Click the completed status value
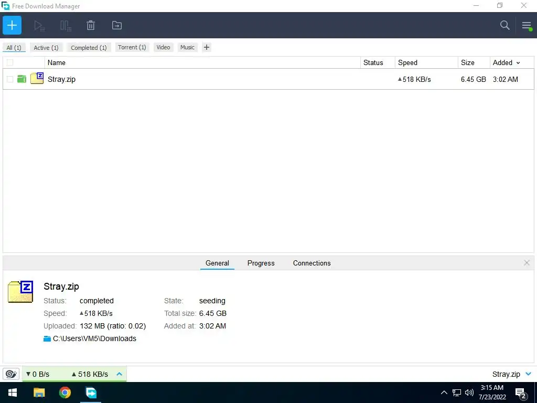537x403 pixels. pyautogui.click(x=96, y=301)
